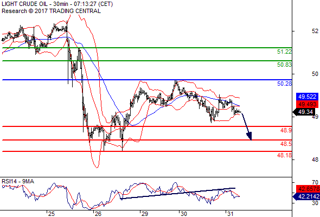Click the 29 date marker on time axis
Viewport: 320px width, 217px height.
click(144, 214)
